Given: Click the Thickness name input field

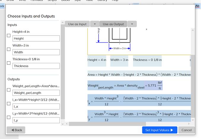Looking at the screenshot, I should (x=36, y=66).
